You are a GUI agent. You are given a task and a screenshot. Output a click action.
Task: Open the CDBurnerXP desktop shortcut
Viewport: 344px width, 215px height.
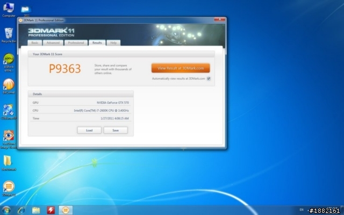click(x=9, y=112)
